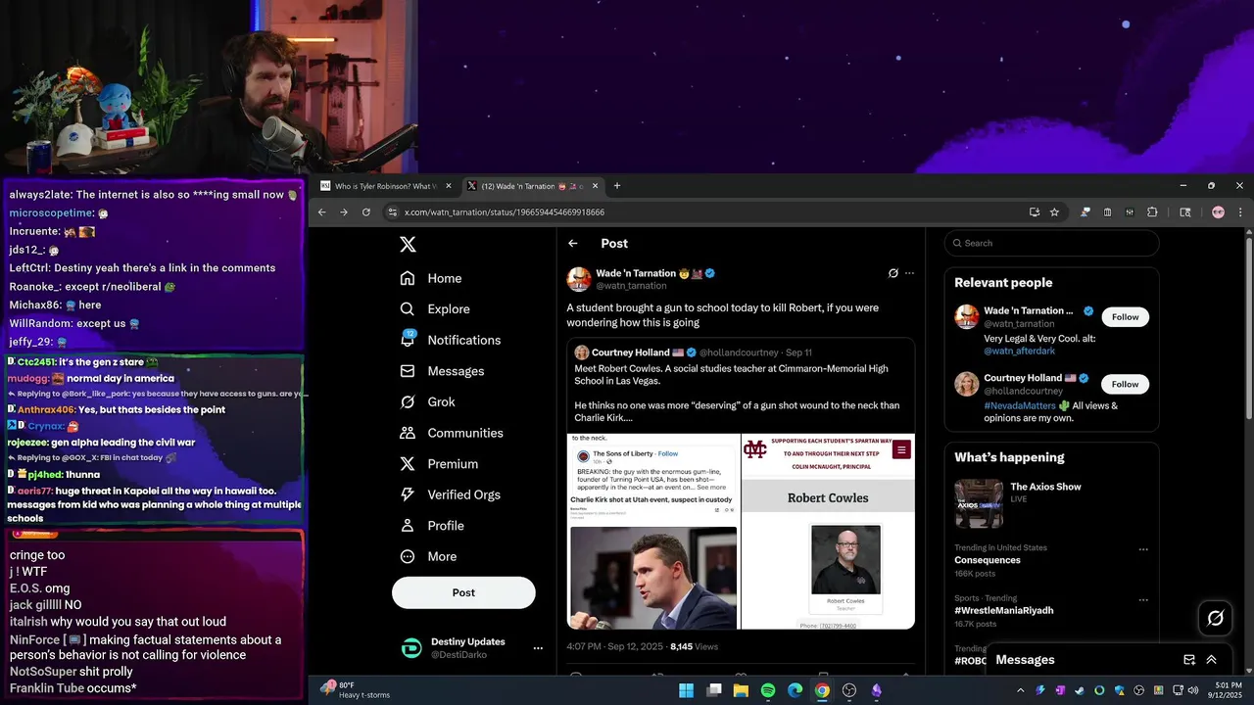Open Destiny Updates account menu dots
The image size is (1254, 705).
[x=538, y=648]
